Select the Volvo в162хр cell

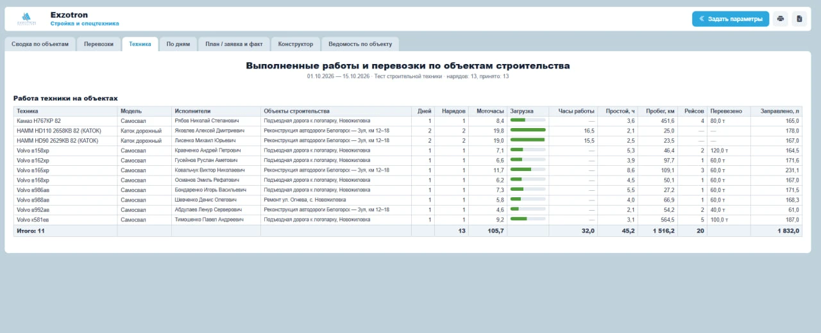[65, 160]
